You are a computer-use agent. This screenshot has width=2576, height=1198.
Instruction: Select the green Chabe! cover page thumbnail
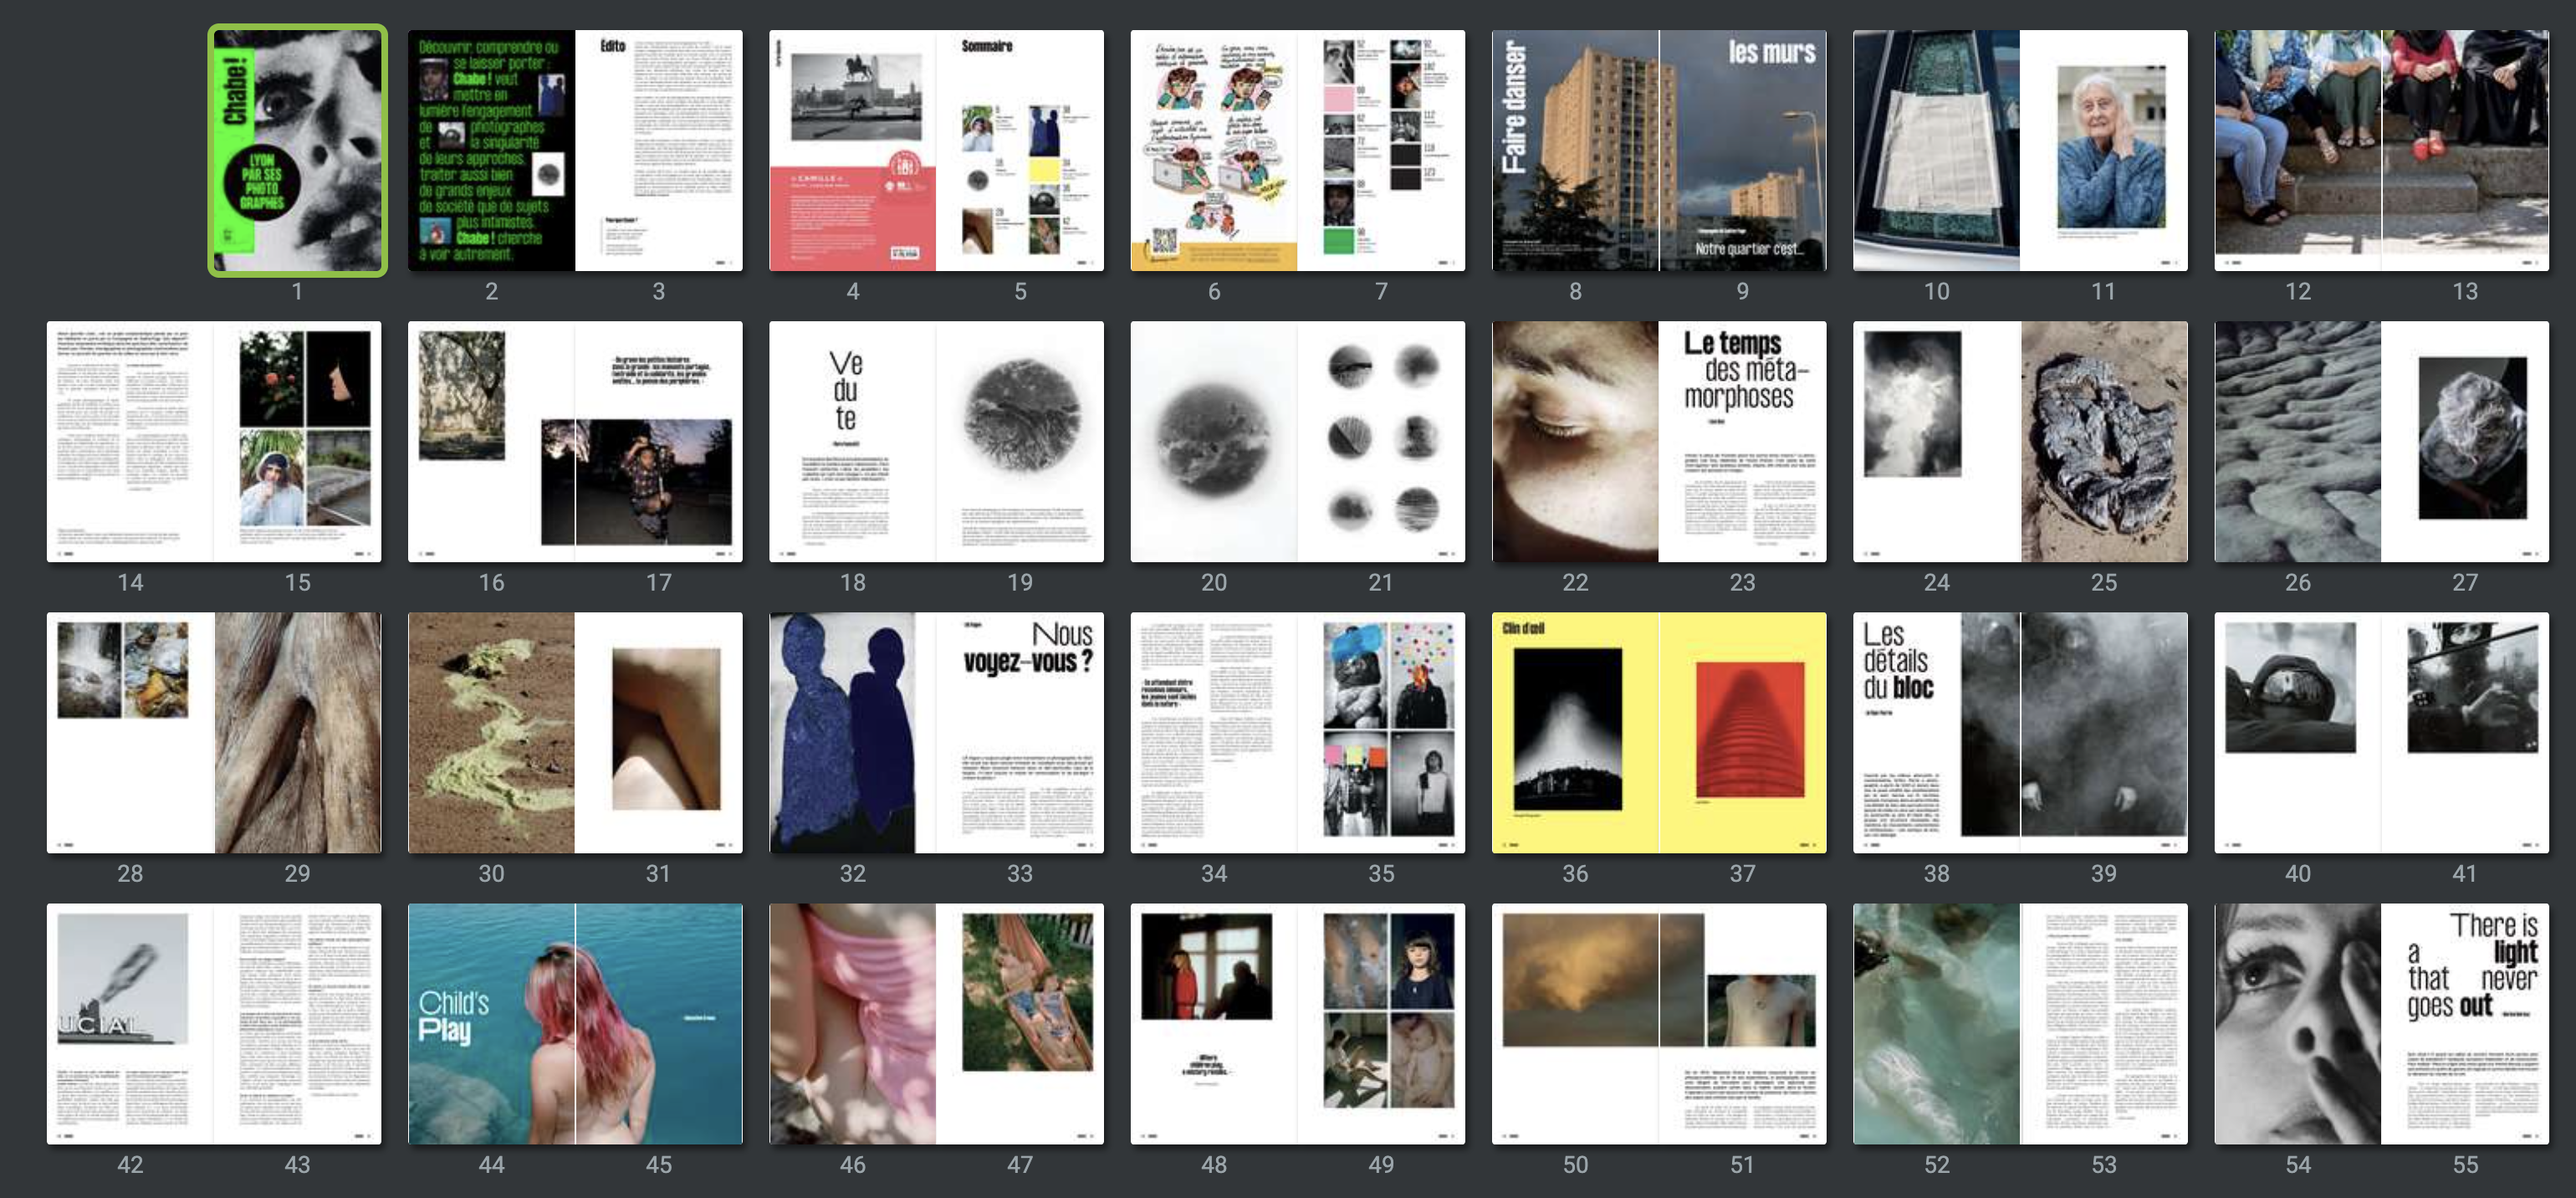click(x=297, y=150)
